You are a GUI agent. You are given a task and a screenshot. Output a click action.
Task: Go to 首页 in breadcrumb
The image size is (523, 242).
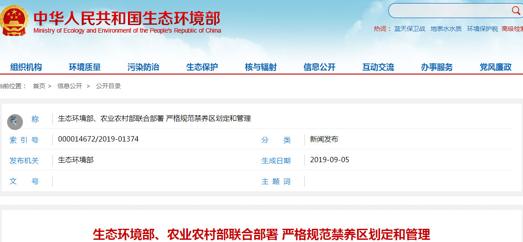(x=39, y=86)
